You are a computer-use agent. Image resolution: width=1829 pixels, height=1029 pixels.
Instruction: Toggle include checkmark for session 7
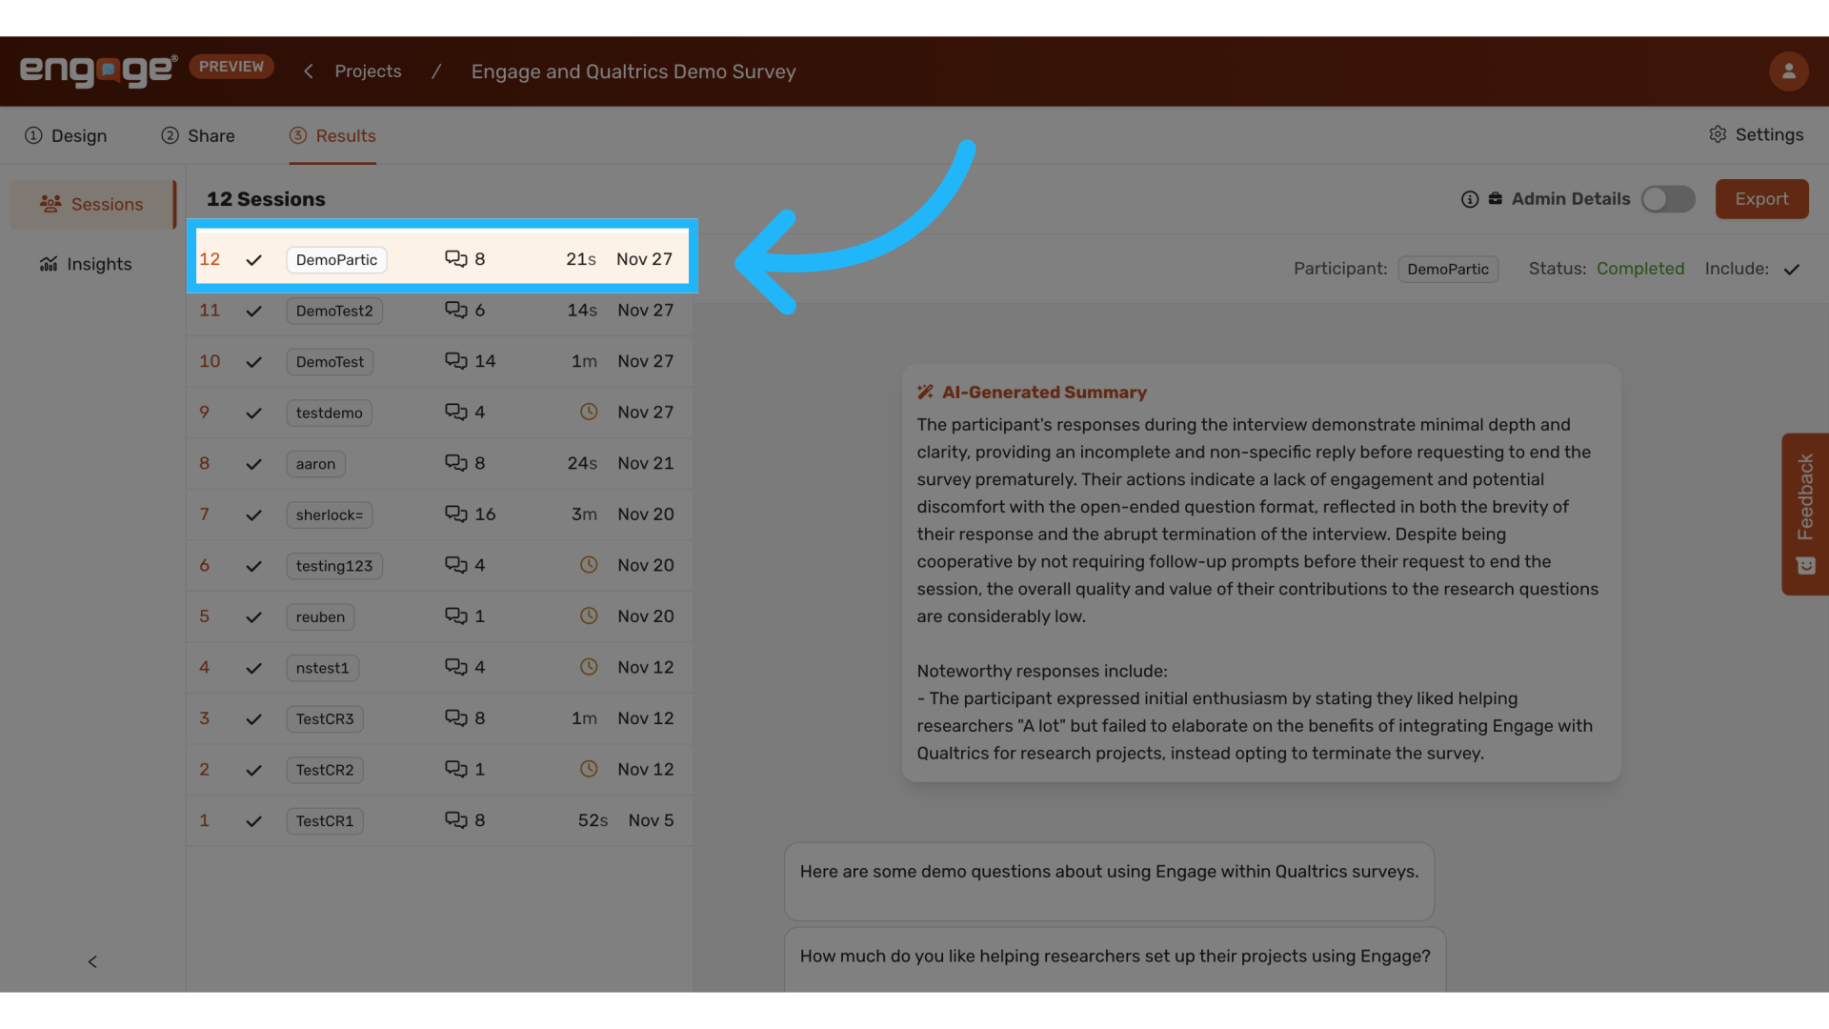point(253,514)
